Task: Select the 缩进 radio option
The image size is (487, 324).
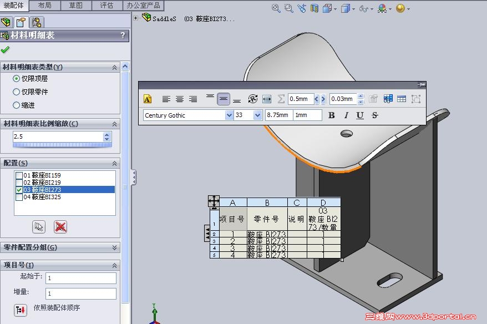Action: pyautogui.click(x=16, y=105)
